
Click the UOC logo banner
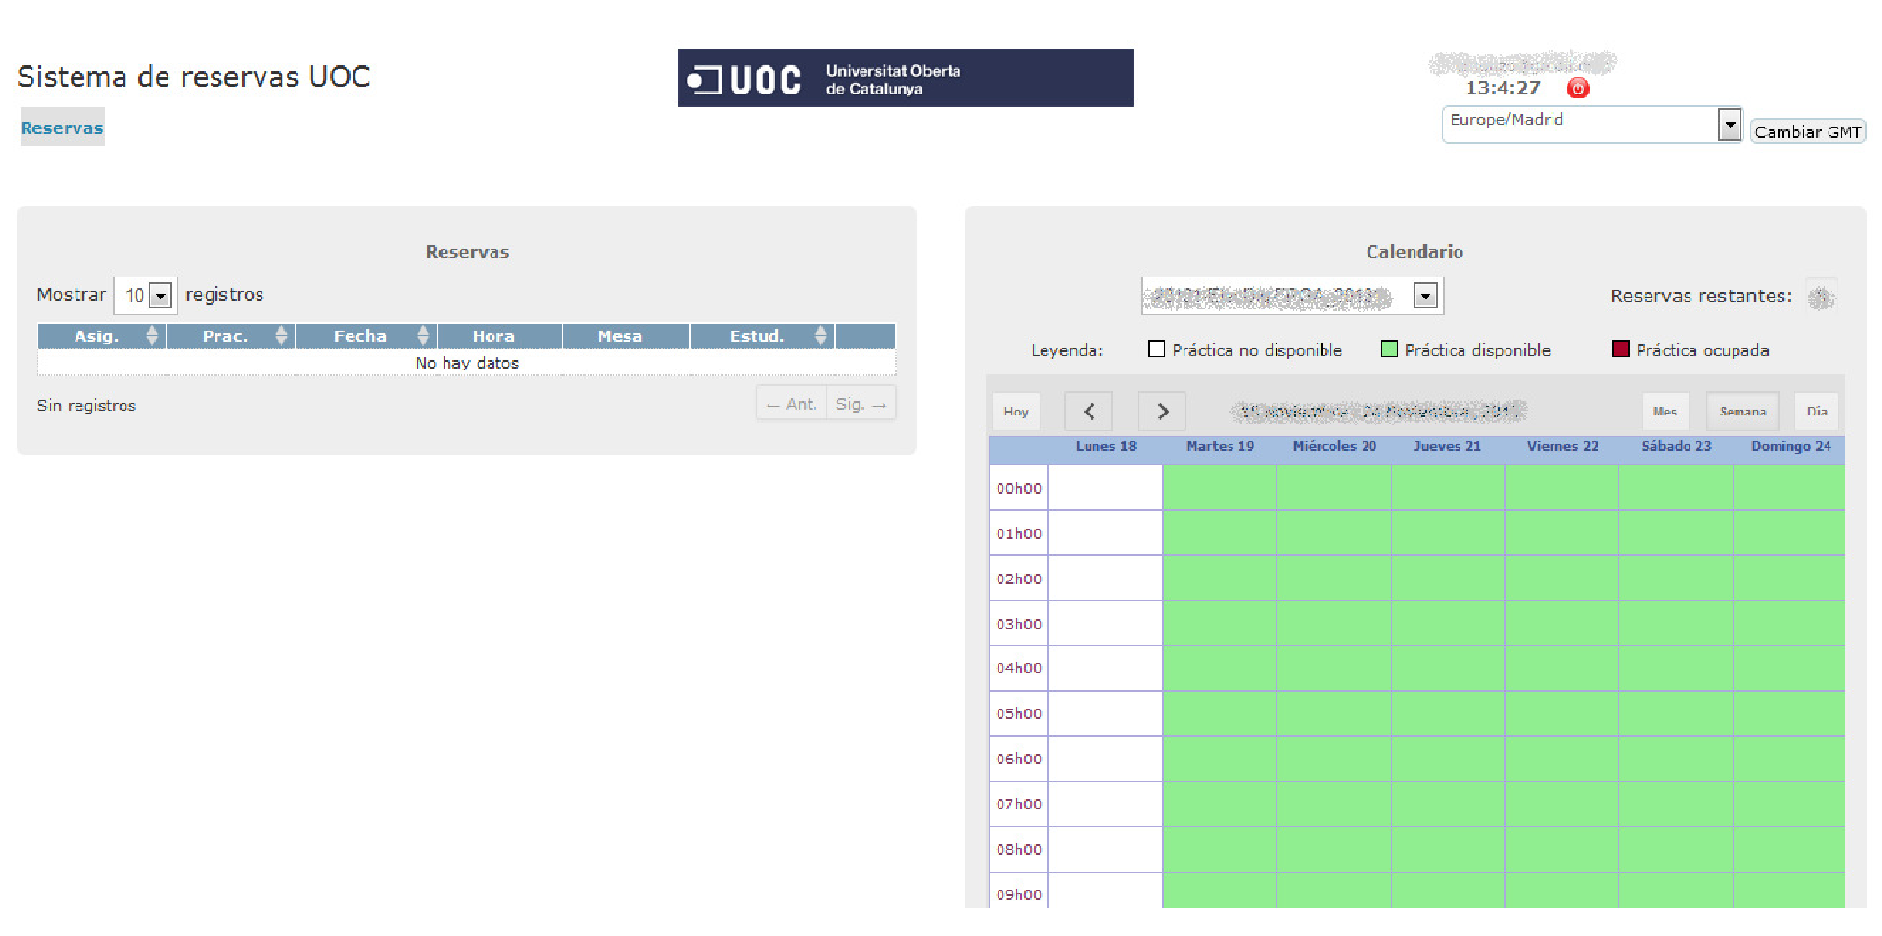click(905, 78)
